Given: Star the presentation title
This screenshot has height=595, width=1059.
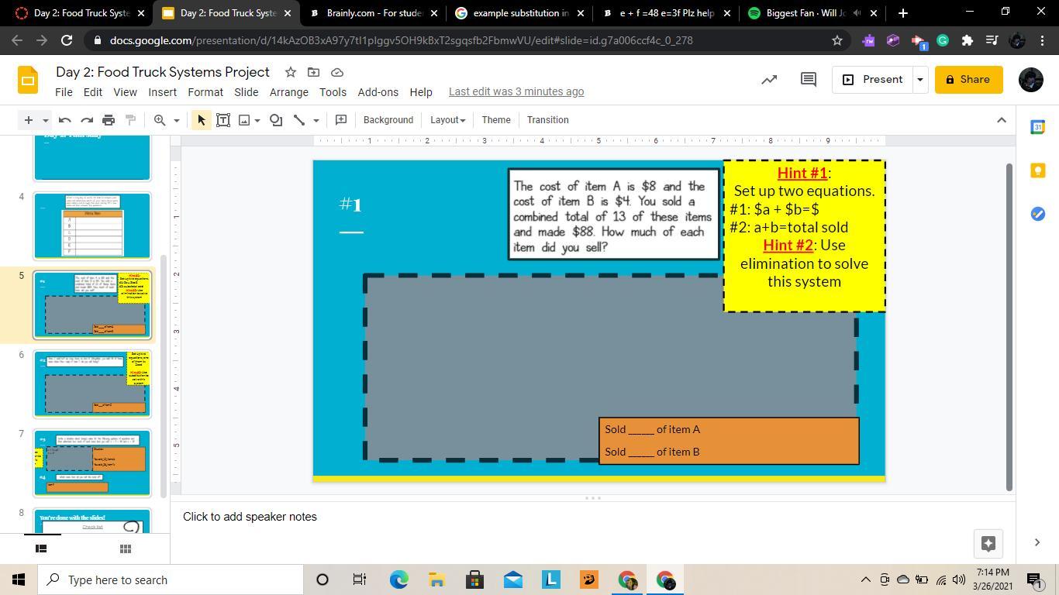Looking at the screenshot, I should [290, 72].
